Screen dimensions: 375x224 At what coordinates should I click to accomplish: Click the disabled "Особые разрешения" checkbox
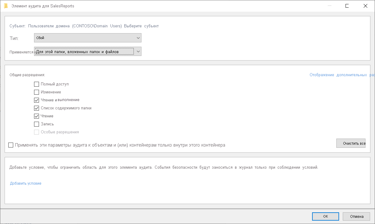(37, 132)
